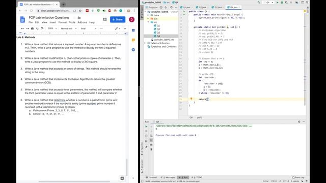326x183 pixels.
Task: Collapse the src folder in project tree
Action: tap(148, 22)
